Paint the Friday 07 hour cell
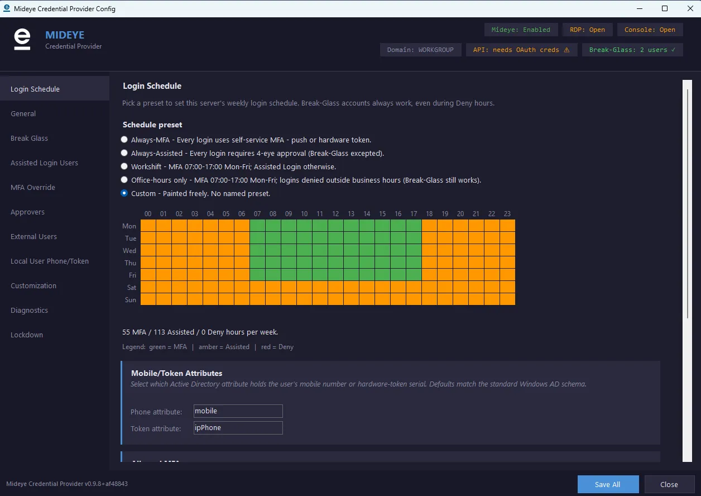The image size is (701, 496). pos(257,275)
